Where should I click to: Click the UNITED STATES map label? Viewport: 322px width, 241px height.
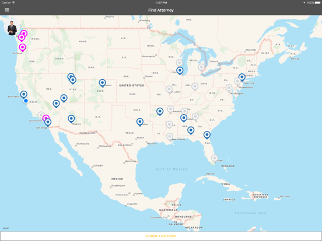(x=132, y=86)
